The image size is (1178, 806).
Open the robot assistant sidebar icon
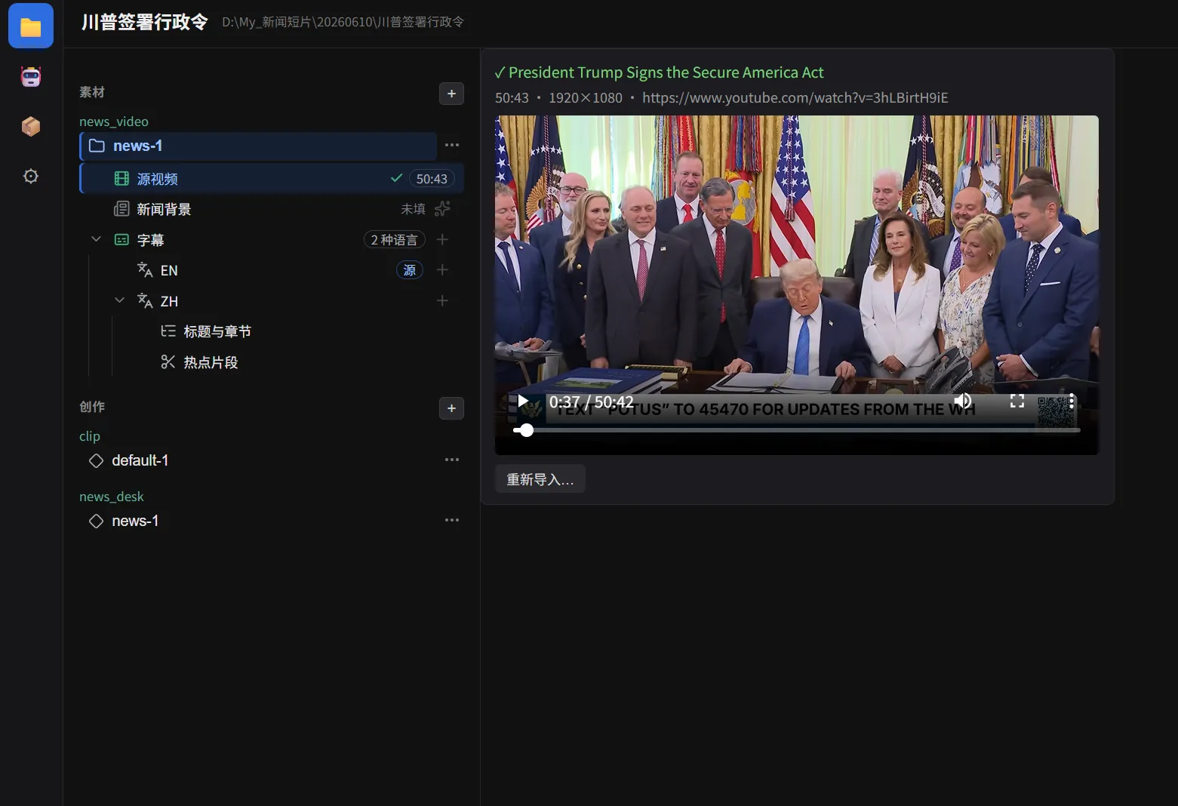31,76
